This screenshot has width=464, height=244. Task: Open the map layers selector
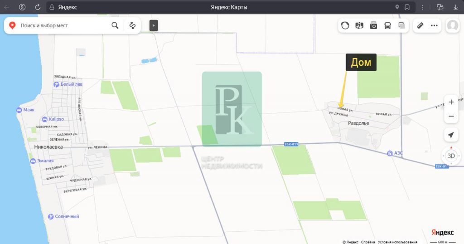pos(401,25)
